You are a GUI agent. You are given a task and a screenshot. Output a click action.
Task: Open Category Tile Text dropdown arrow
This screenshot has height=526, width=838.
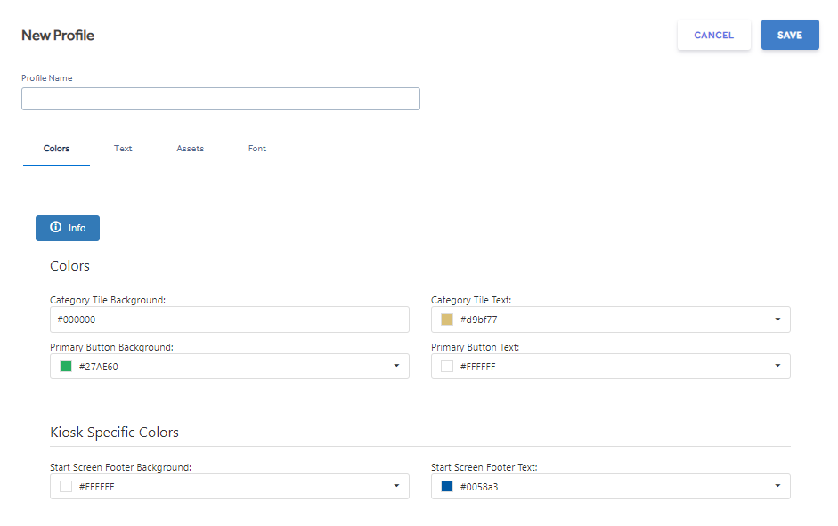[x=777, y=320]
